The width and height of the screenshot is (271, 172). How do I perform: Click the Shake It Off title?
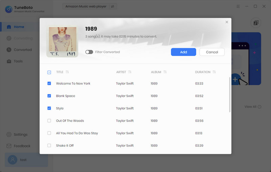tap(65, 145)
